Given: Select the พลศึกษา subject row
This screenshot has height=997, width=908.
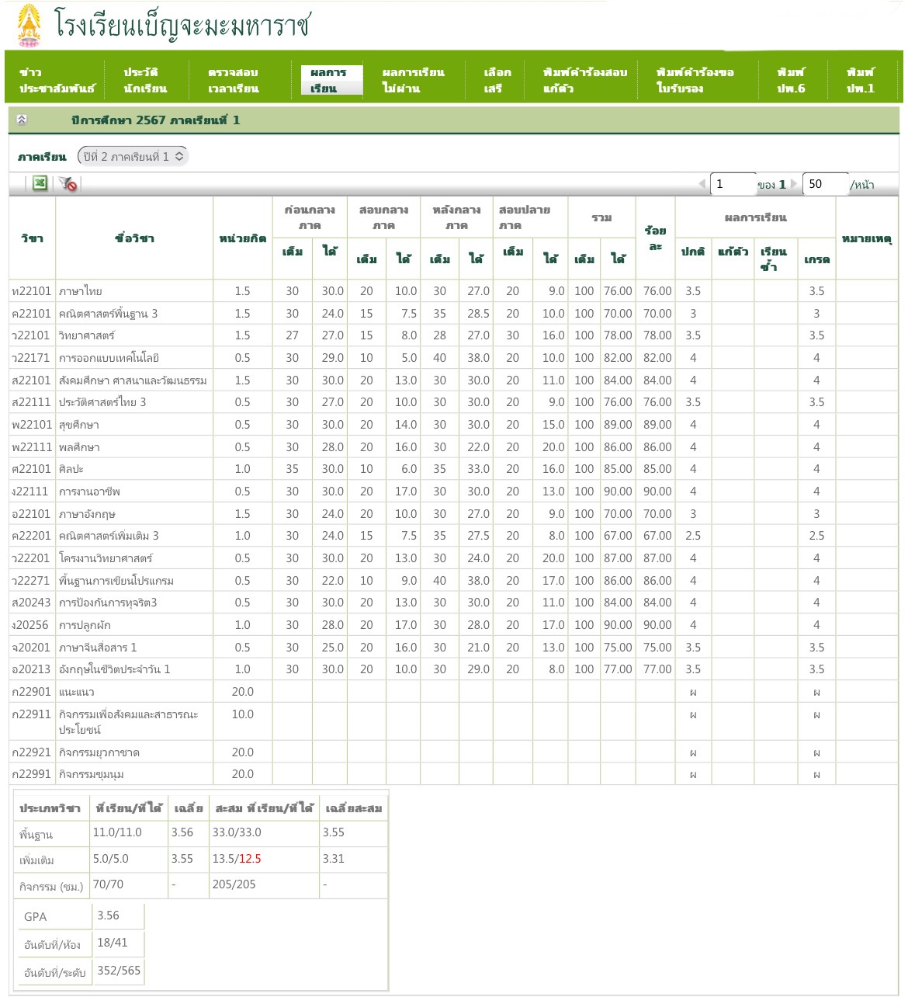Looking at the screenshot, I should [x=453, y=447].
